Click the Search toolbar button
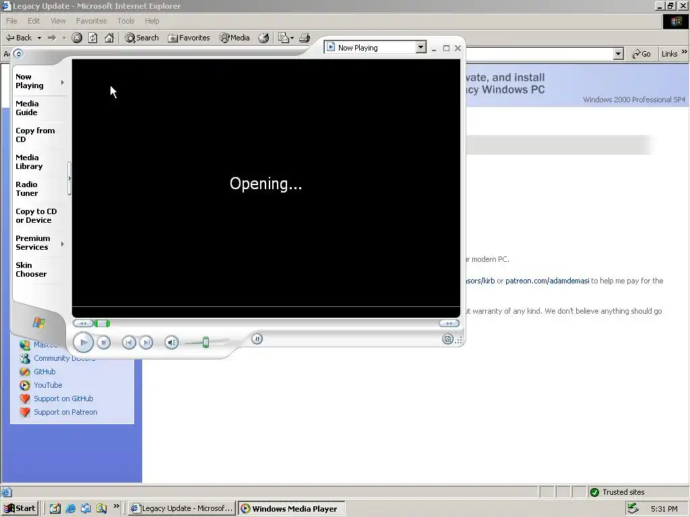The image size is (690, 517). [142, 38]
